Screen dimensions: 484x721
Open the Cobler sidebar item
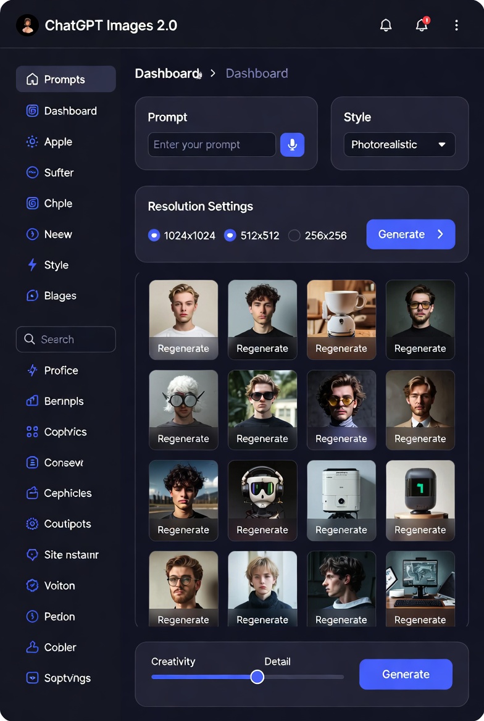pos(66,647)
